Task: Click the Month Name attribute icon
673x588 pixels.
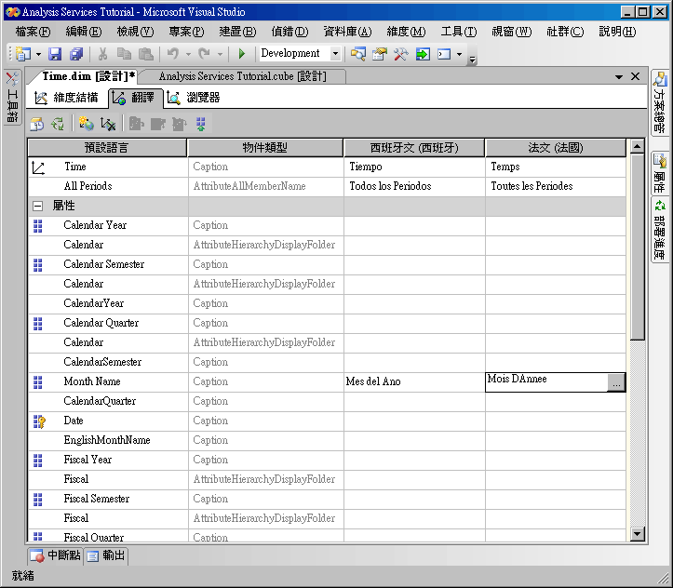Action: coord(38,382)
